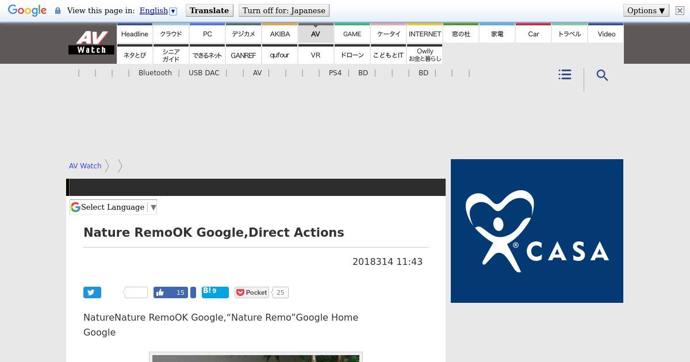This screenshot has width=690, height=362.
Task: Open the Car tab
Action: 534,34
